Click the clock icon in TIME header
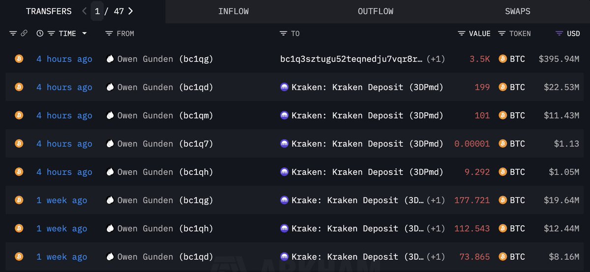Image resolution: width=590 pixels, height=272 pixels. [x=40, y=33]
